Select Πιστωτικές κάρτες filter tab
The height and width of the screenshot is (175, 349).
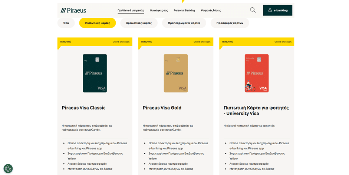(x=98, y=23)
